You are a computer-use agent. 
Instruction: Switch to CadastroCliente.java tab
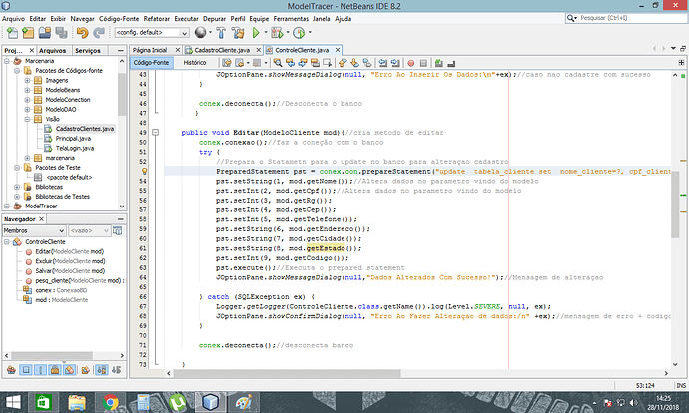click(x=222, y=50)
